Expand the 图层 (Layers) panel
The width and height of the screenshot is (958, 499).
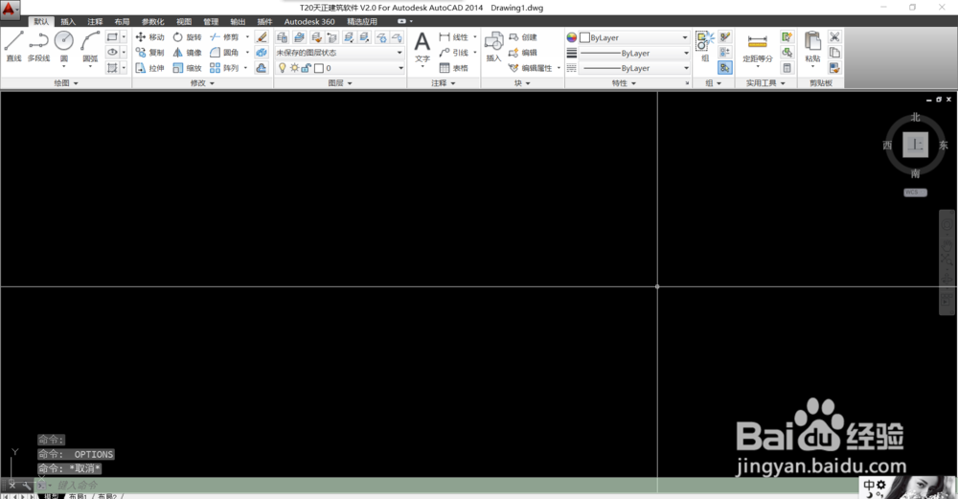tap(340, 83)
